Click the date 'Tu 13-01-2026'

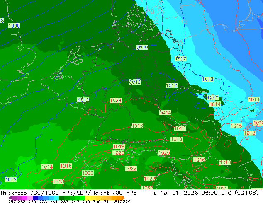174,193
